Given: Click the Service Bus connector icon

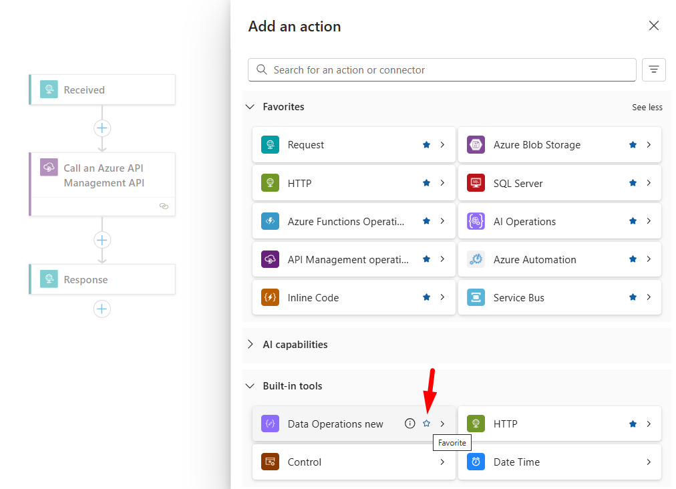Looking at the screenshot, I should pos(476,297).
